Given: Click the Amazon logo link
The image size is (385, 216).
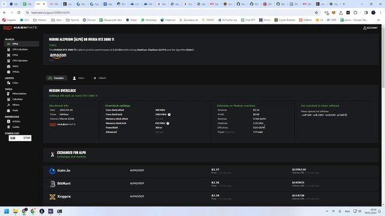Looking at the screenshot, I should 58,56.
